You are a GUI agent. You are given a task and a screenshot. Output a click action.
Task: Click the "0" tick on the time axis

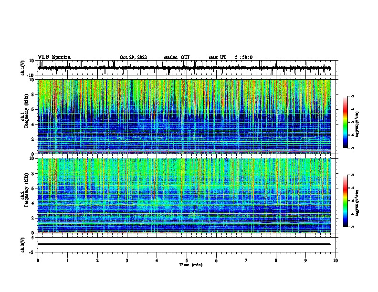pos(38,261)
